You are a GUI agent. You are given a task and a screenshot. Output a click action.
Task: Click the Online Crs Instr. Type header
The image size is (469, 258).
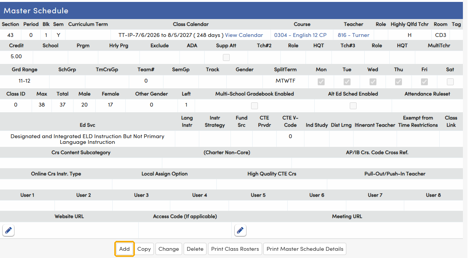[56, 174]
